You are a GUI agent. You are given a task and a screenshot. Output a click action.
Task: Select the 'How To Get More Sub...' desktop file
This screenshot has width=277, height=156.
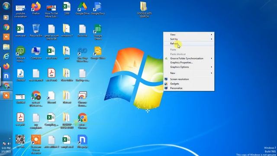pos(52,11)
